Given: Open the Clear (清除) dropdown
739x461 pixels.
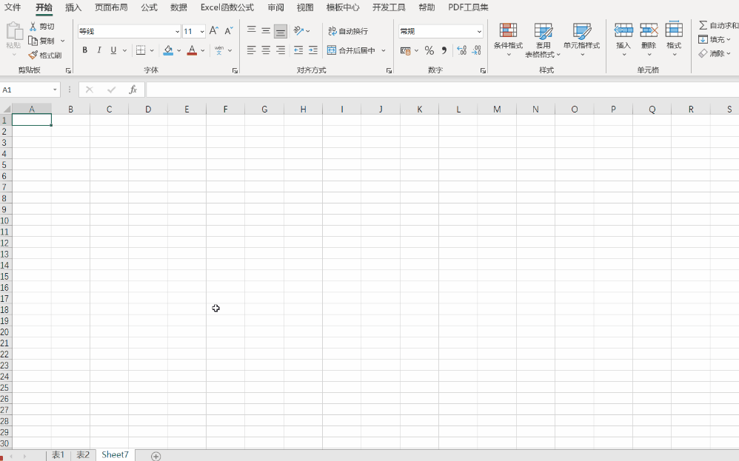Looking at the screenshot, I should click(x=715, y=54).
